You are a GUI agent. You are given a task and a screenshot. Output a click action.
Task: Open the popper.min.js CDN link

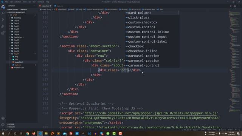150,113
